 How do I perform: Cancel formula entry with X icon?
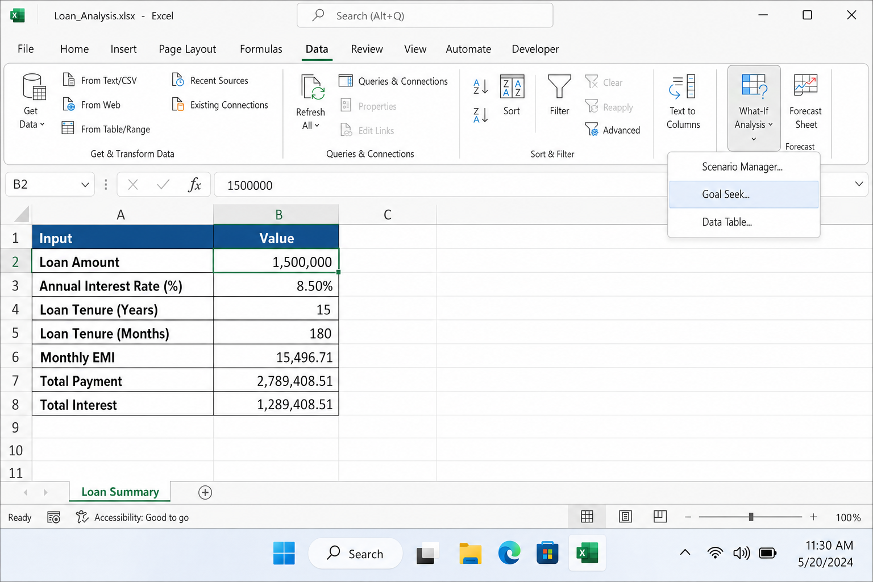(133, 184)
